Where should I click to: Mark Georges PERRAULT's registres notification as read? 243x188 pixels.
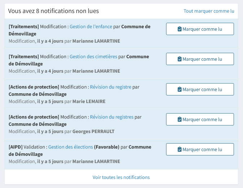pyautogui.click(x=202, y=119)
